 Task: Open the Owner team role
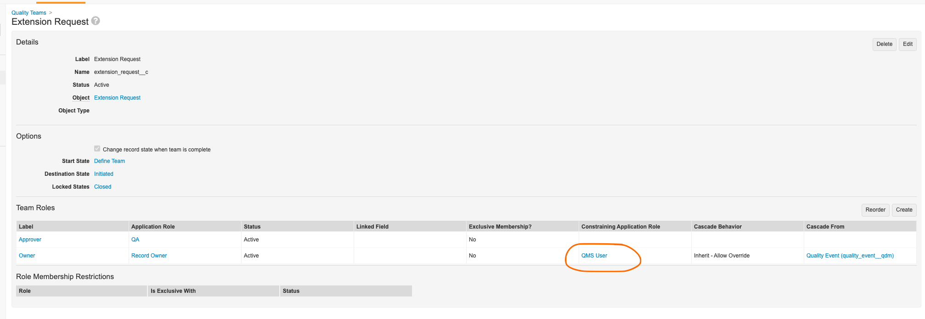27,256
